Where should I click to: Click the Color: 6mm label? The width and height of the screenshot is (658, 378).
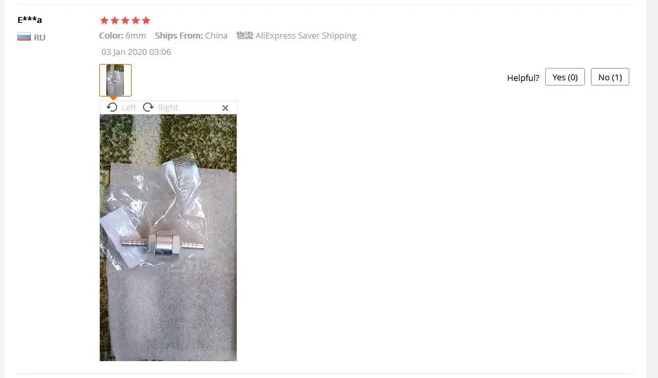point(123,36)
